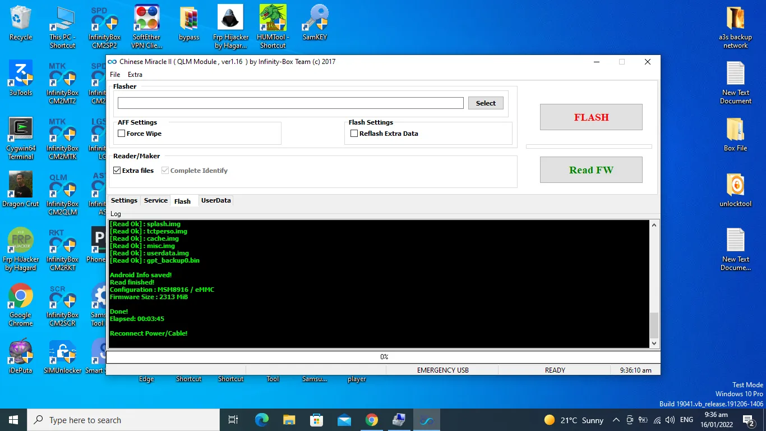Click the ENG language indicator
Viewport: 766px width, 431px height.
[x=686, y=420]
